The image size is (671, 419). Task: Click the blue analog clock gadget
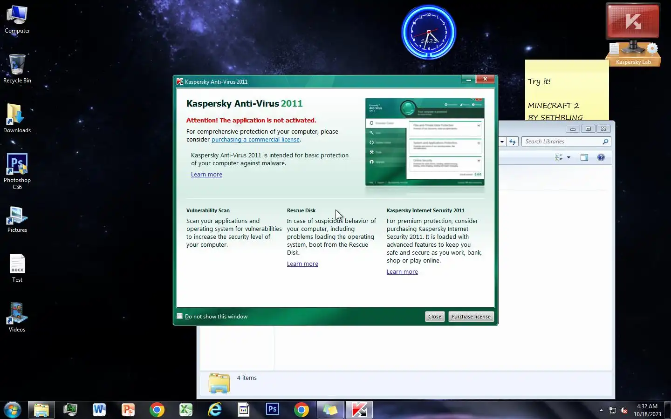point(429,32)
